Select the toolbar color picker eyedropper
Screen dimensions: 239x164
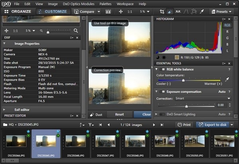(202, 12)
